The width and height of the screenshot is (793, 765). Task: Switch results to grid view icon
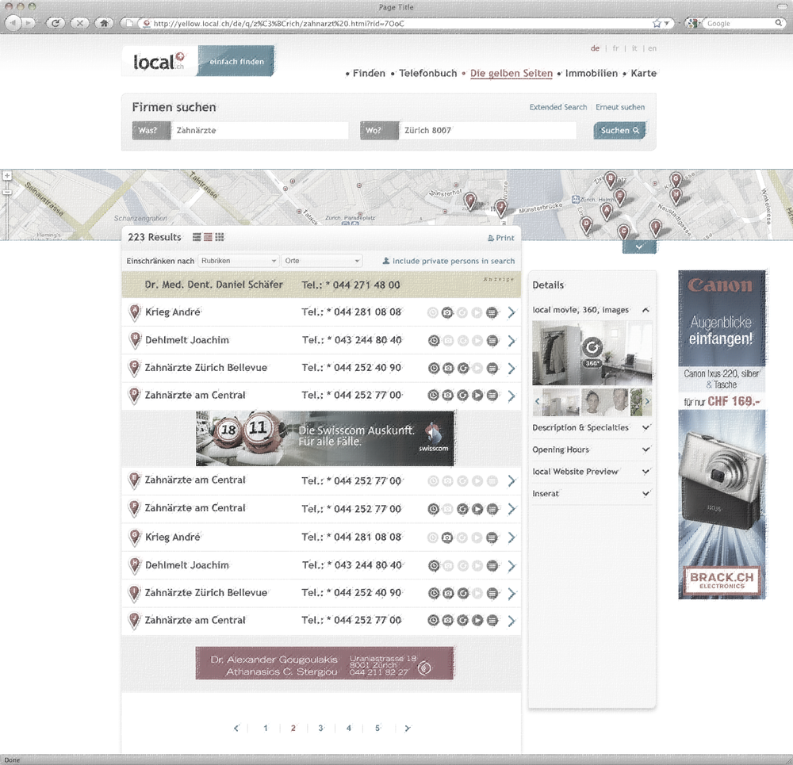[x=220, y=236]
